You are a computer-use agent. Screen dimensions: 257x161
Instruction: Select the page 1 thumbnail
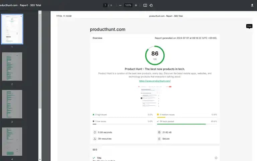click(12, 29)
